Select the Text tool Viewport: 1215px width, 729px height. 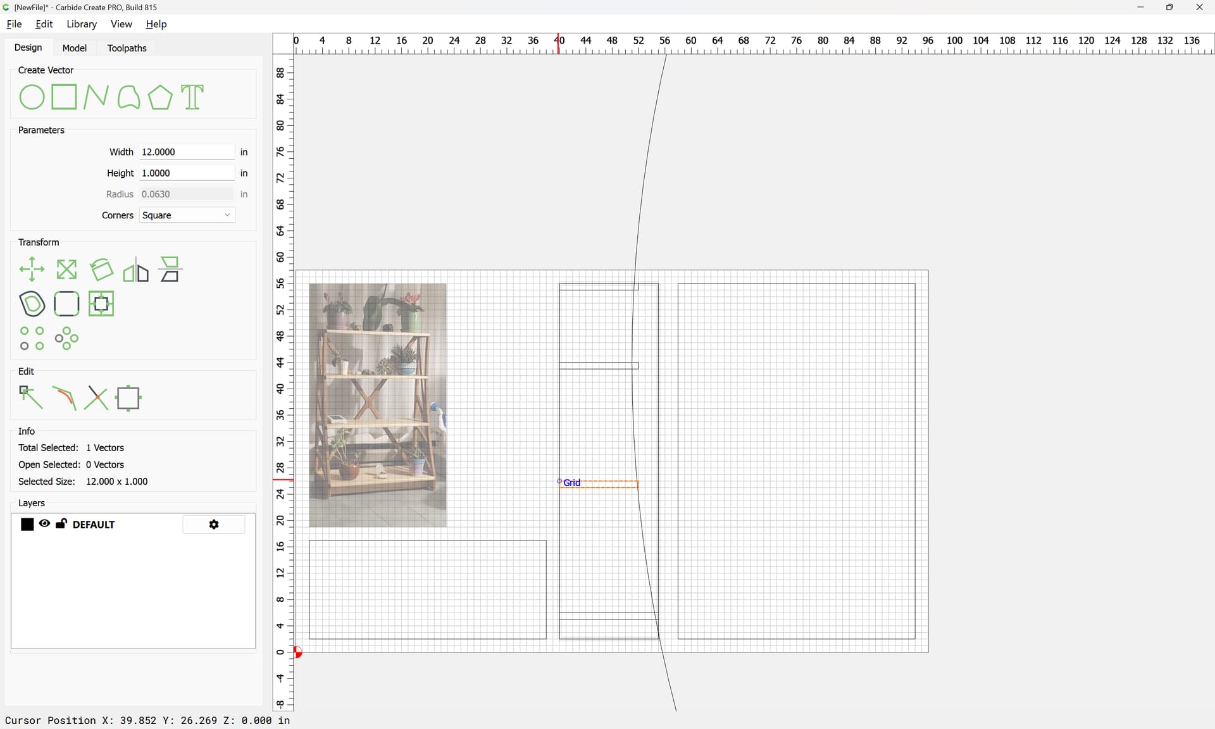coord(192,97)
